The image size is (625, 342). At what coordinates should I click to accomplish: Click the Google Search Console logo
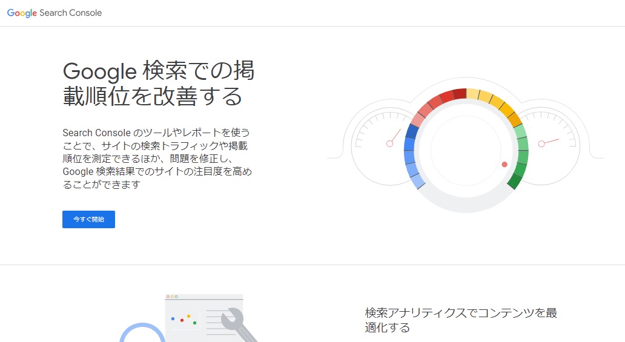[x=55, y=13]
